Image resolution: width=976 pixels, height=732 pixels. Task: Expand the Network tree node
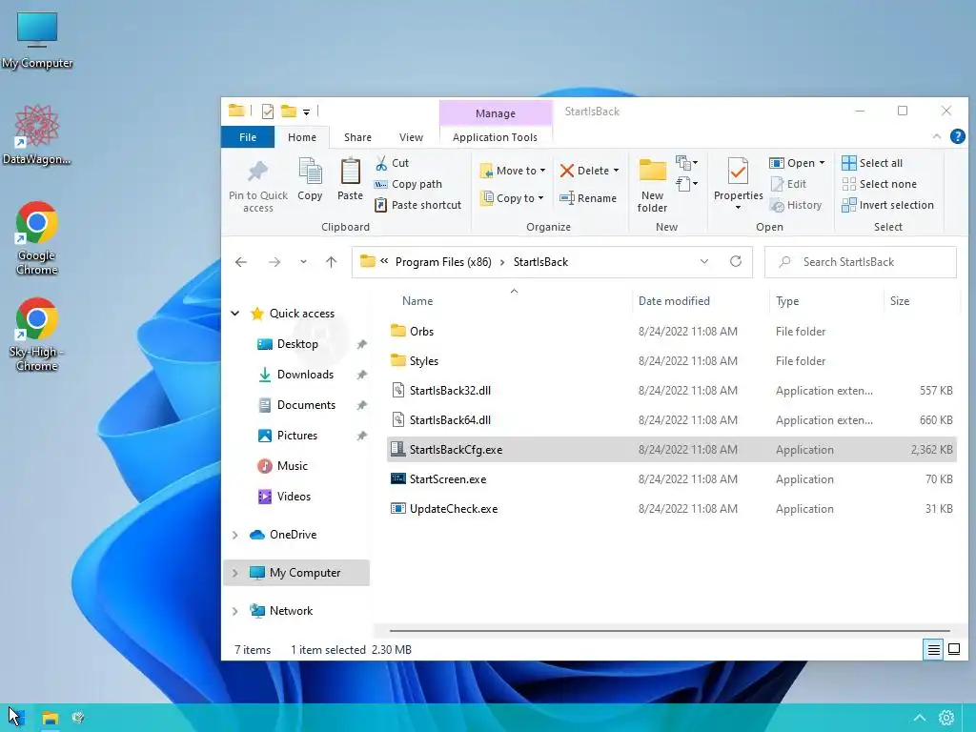tap(235, 611)
